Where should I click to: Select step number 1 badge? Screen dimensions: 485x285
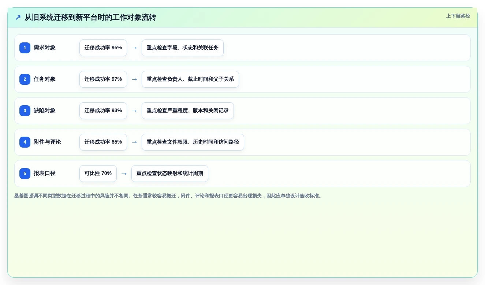25,48
